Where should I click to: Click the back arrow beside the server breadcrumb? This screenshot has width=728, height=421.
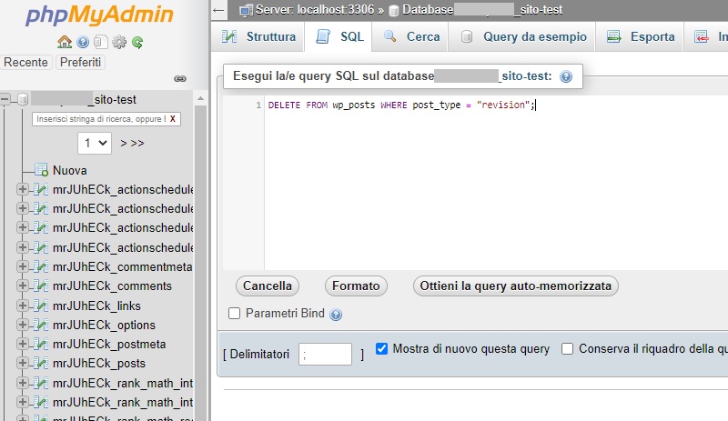(218, 10)
